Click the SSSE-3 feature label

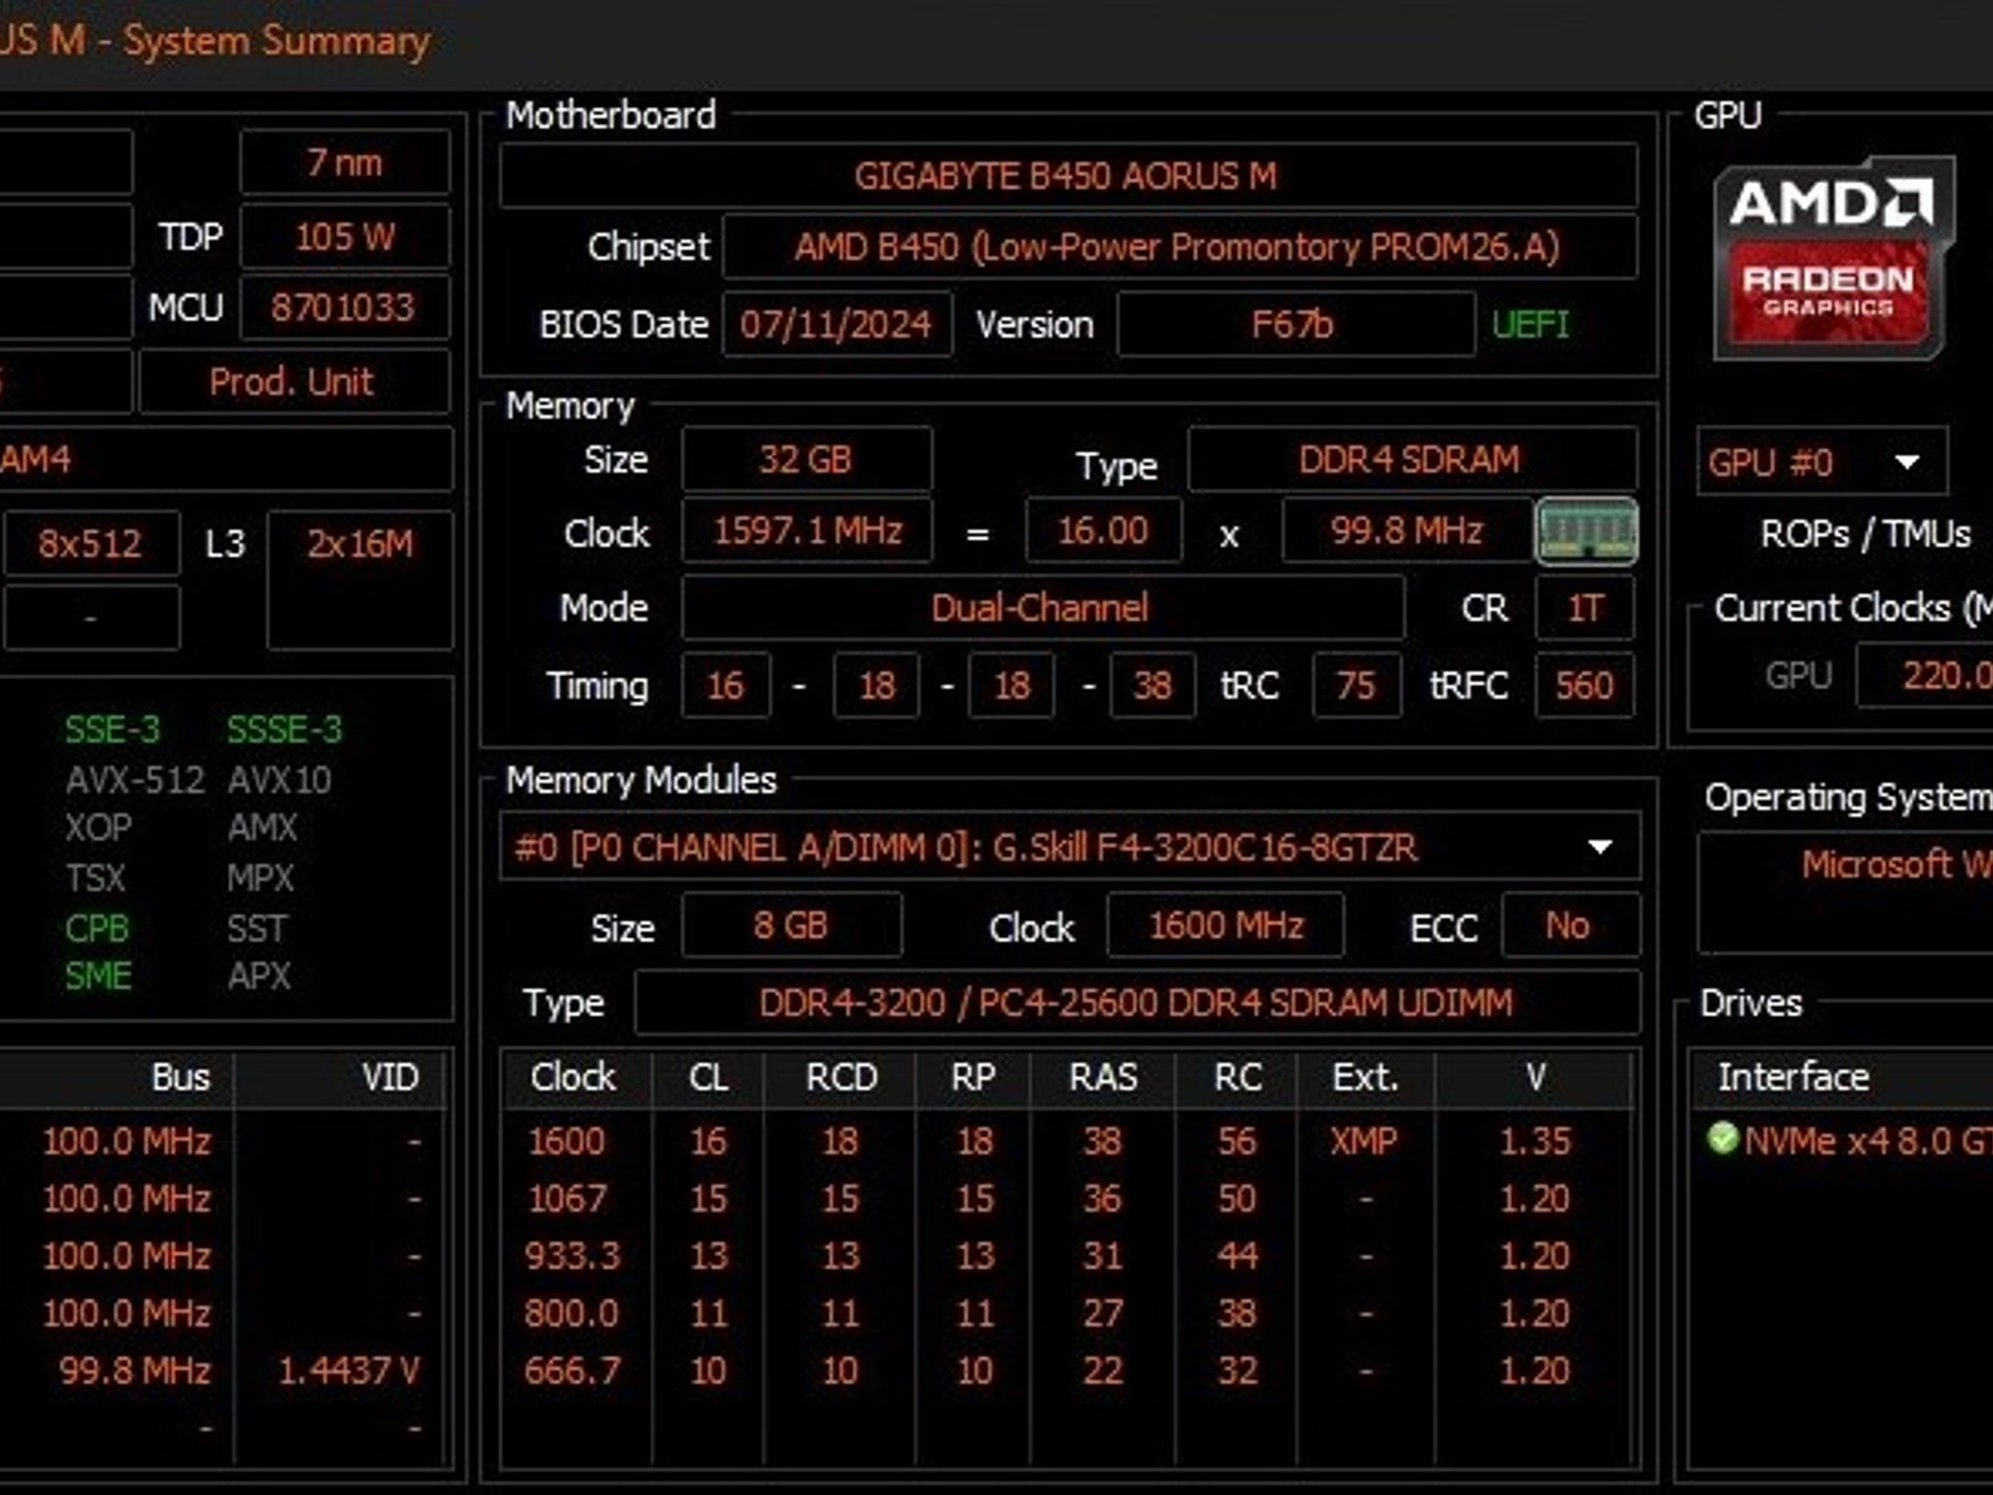point(284,730)
